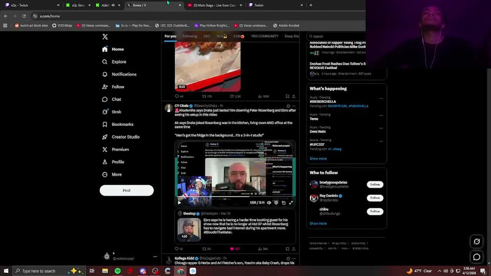
Task: Unlike the CY Chels post with pink heart
Action: (232, 249)
